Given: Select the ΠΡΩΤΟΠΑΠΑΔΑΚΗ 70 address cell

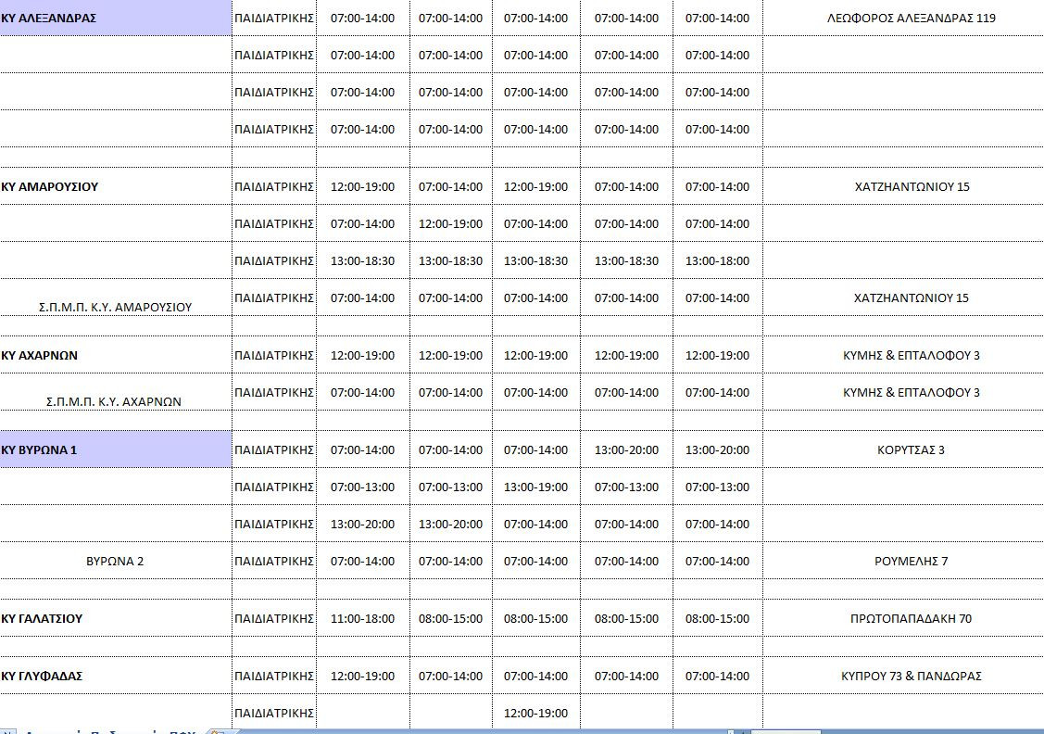Looking at the screenshot, I should (x=911, y=619).
